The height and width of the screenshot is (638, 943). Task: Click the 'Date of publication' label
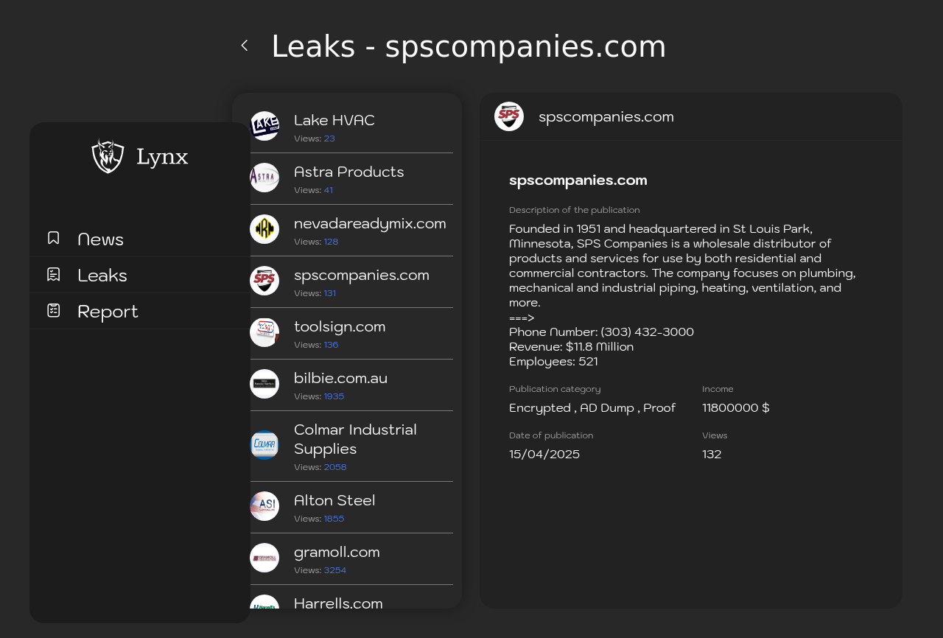click(x=551, y=435)
